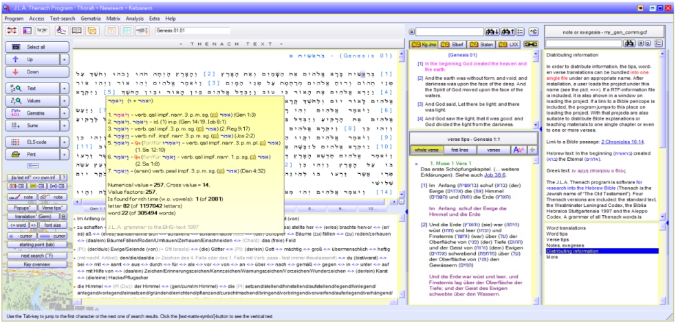Image resolution: width=676 pixels, height=323 pixels.
Task: Select the 'first lines' view mode
Action: click(x=460, y=150)
